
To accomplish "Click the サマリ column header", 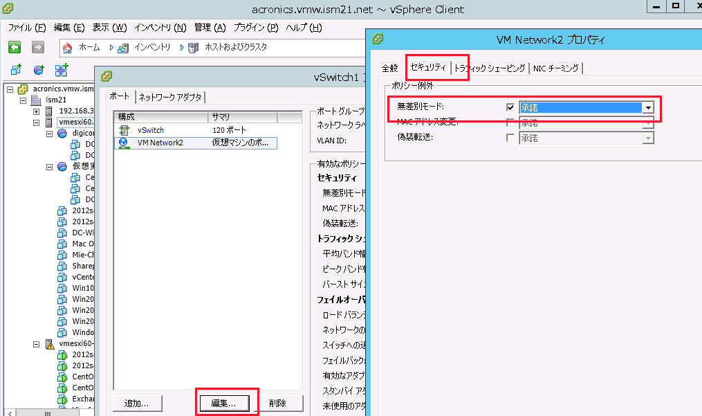I will pyautogui.click(x=243, y=117).
